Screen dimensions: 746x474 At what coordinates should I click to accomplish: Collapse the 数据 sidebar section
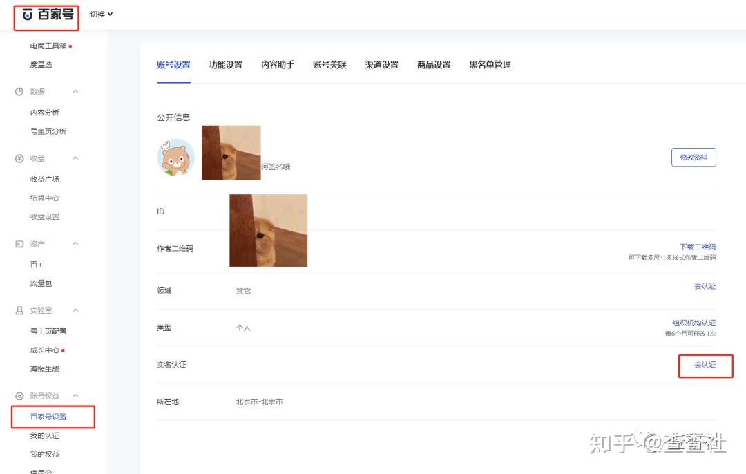(75, 91)
